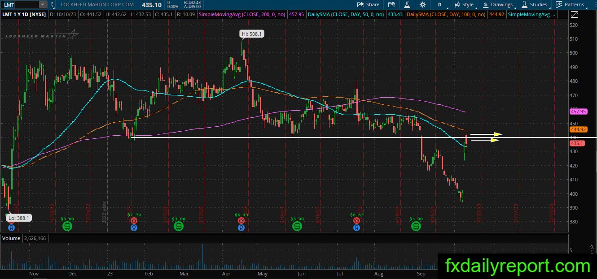
Task: Click the lightbulb icon under $7.79 earnings
Action: pyautogui.click(x=133, y=227)
